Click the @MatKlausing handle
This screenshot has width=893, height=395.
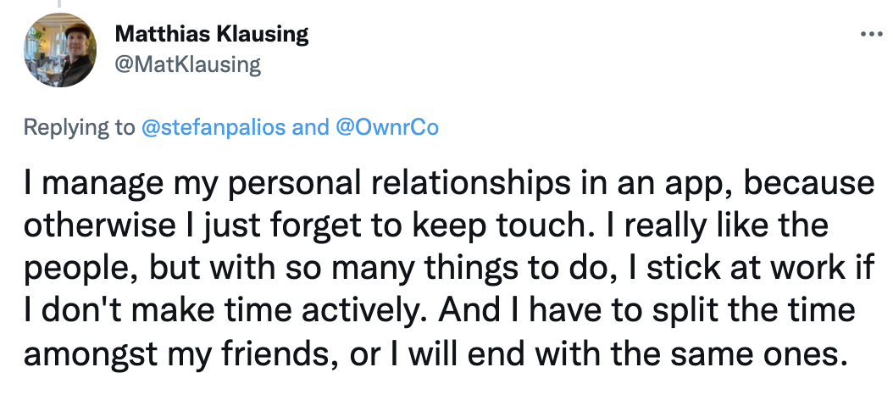(x=187, y=64)
